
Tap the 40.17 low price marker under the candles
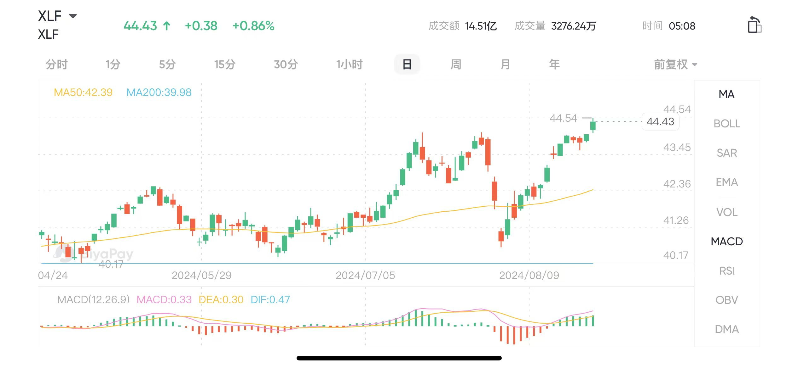111,264
